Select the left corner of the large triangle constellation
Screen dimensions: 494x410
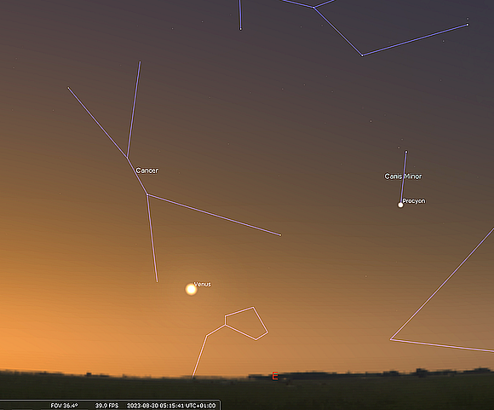click(x=391, y=339)
